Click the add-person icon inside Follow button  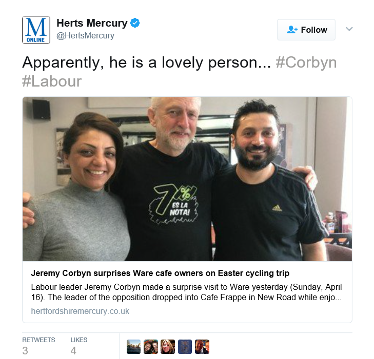[x=292, y=30]
